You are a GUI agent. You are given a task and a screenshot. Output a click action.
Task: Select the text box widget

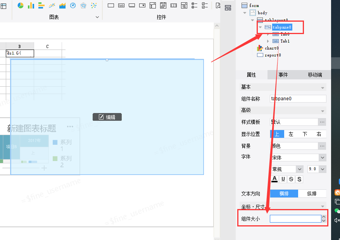click(x=111, y=5)
